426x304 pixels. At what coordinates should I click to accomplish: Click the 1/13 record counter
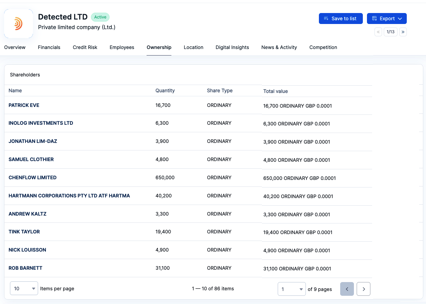point(391,32)
